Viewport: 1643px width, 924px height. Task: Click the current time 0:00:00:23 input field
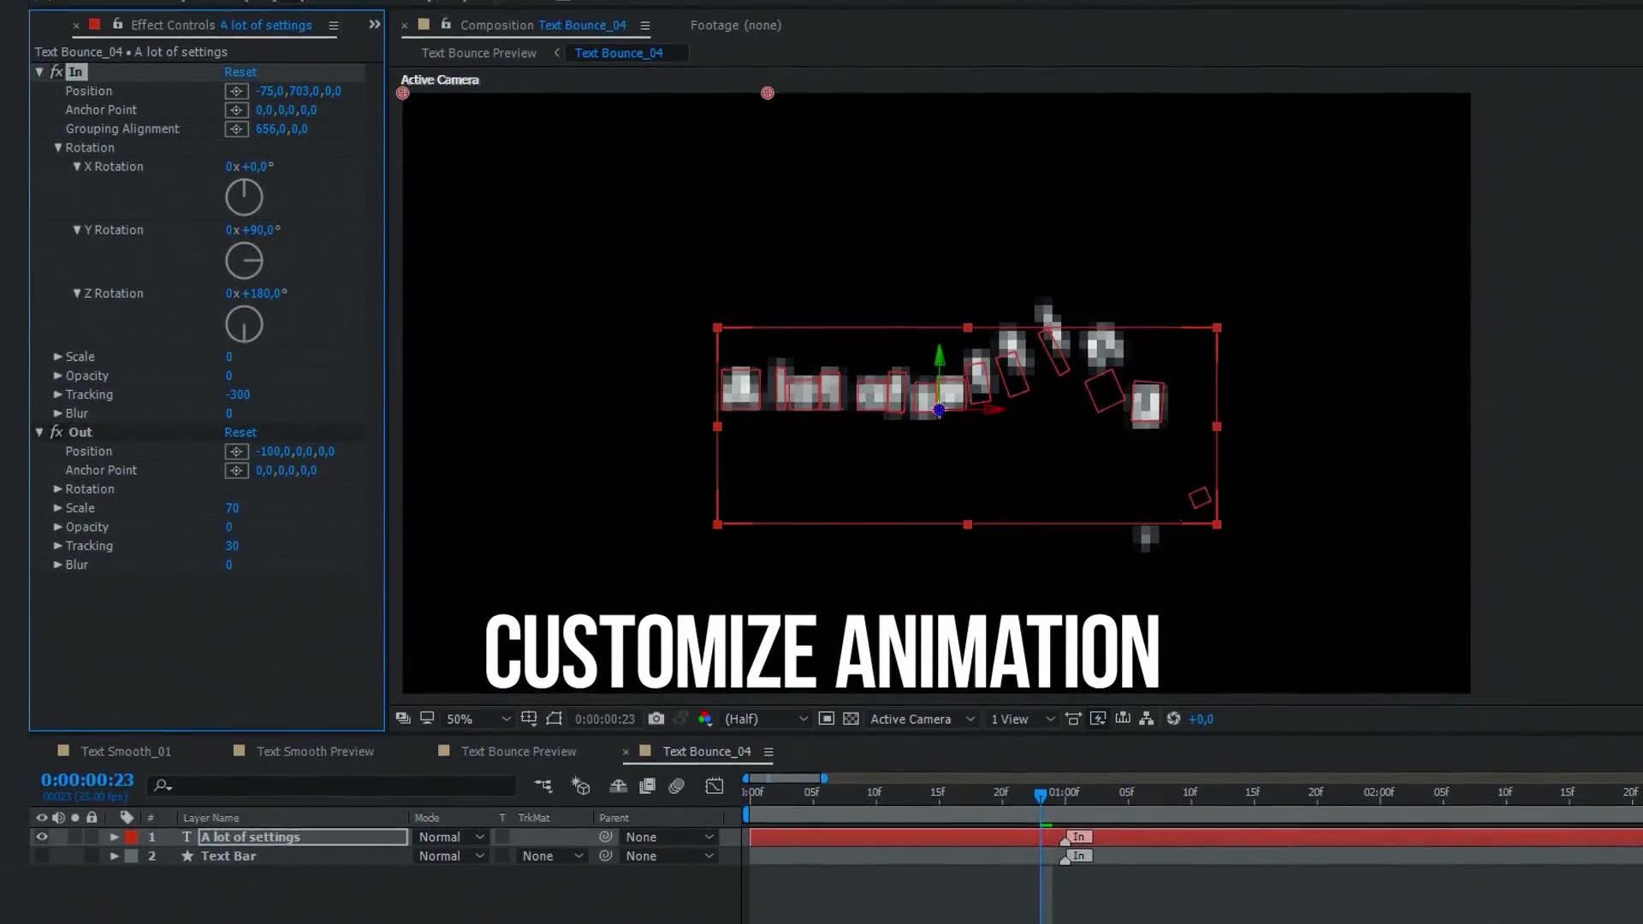point(87,779)
